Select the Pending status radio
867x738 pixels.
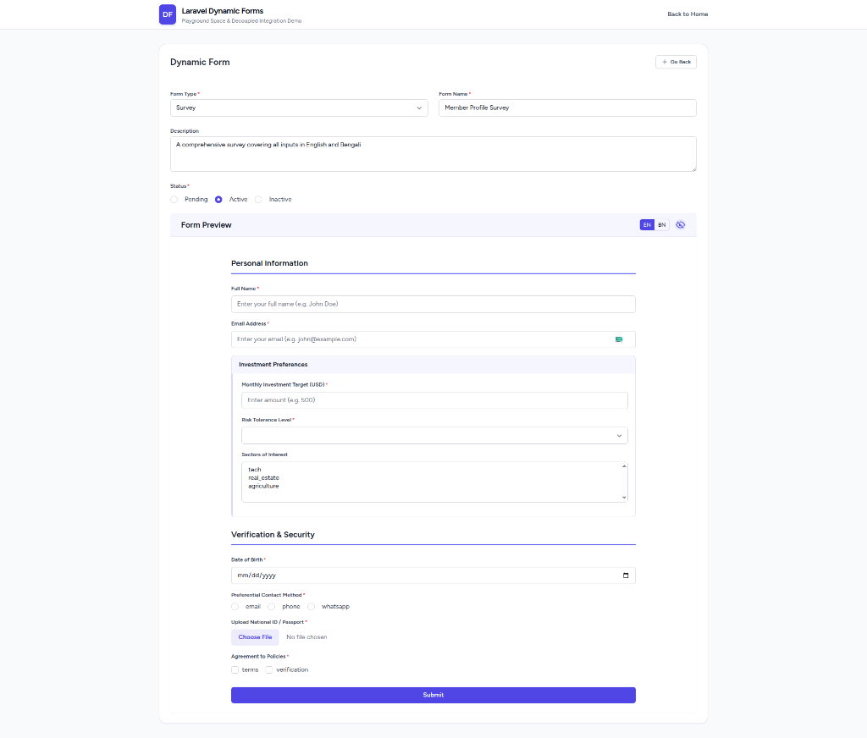click(174, 200)
